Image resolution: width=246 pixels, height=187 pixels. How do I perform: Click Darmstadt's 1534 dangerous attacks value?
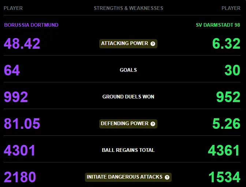pos(224,177)
